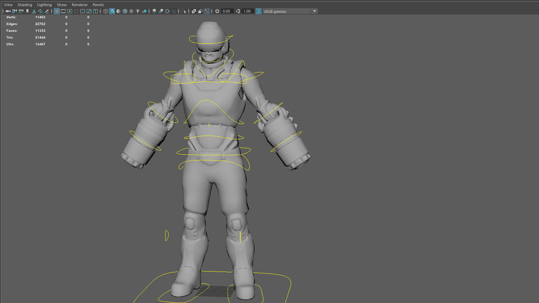
Task: Toggle X-Ray Active Components icon
Action: coord(200,11)
